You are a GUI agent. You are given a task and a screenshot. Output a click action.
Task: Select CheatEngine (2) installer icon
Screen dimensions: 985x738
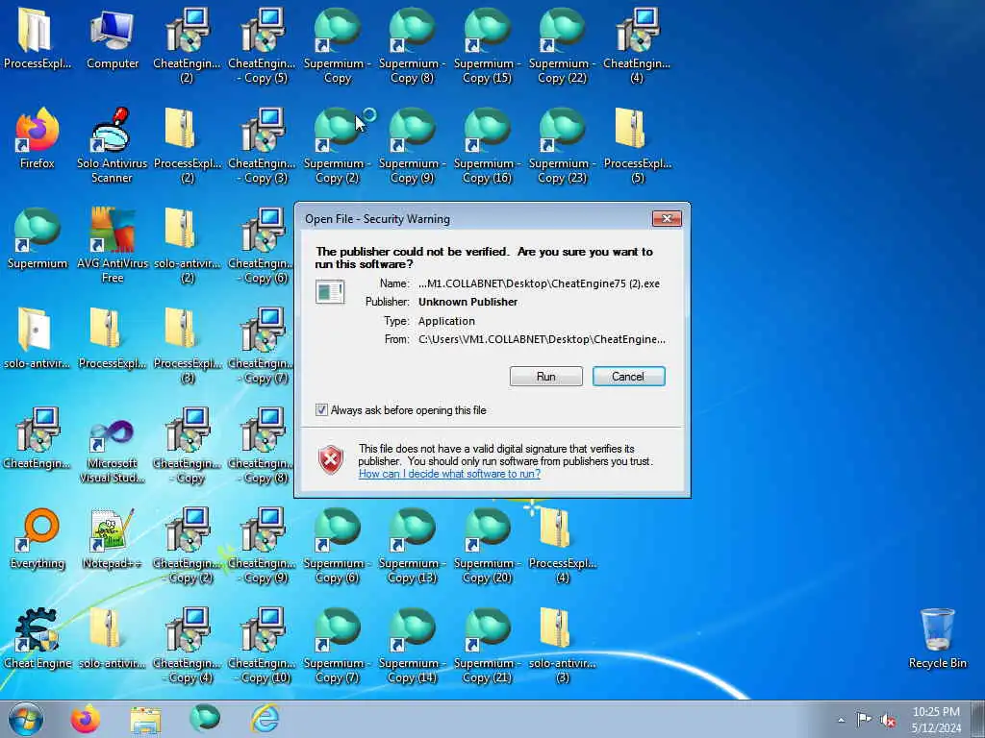(x=188, y=45)
